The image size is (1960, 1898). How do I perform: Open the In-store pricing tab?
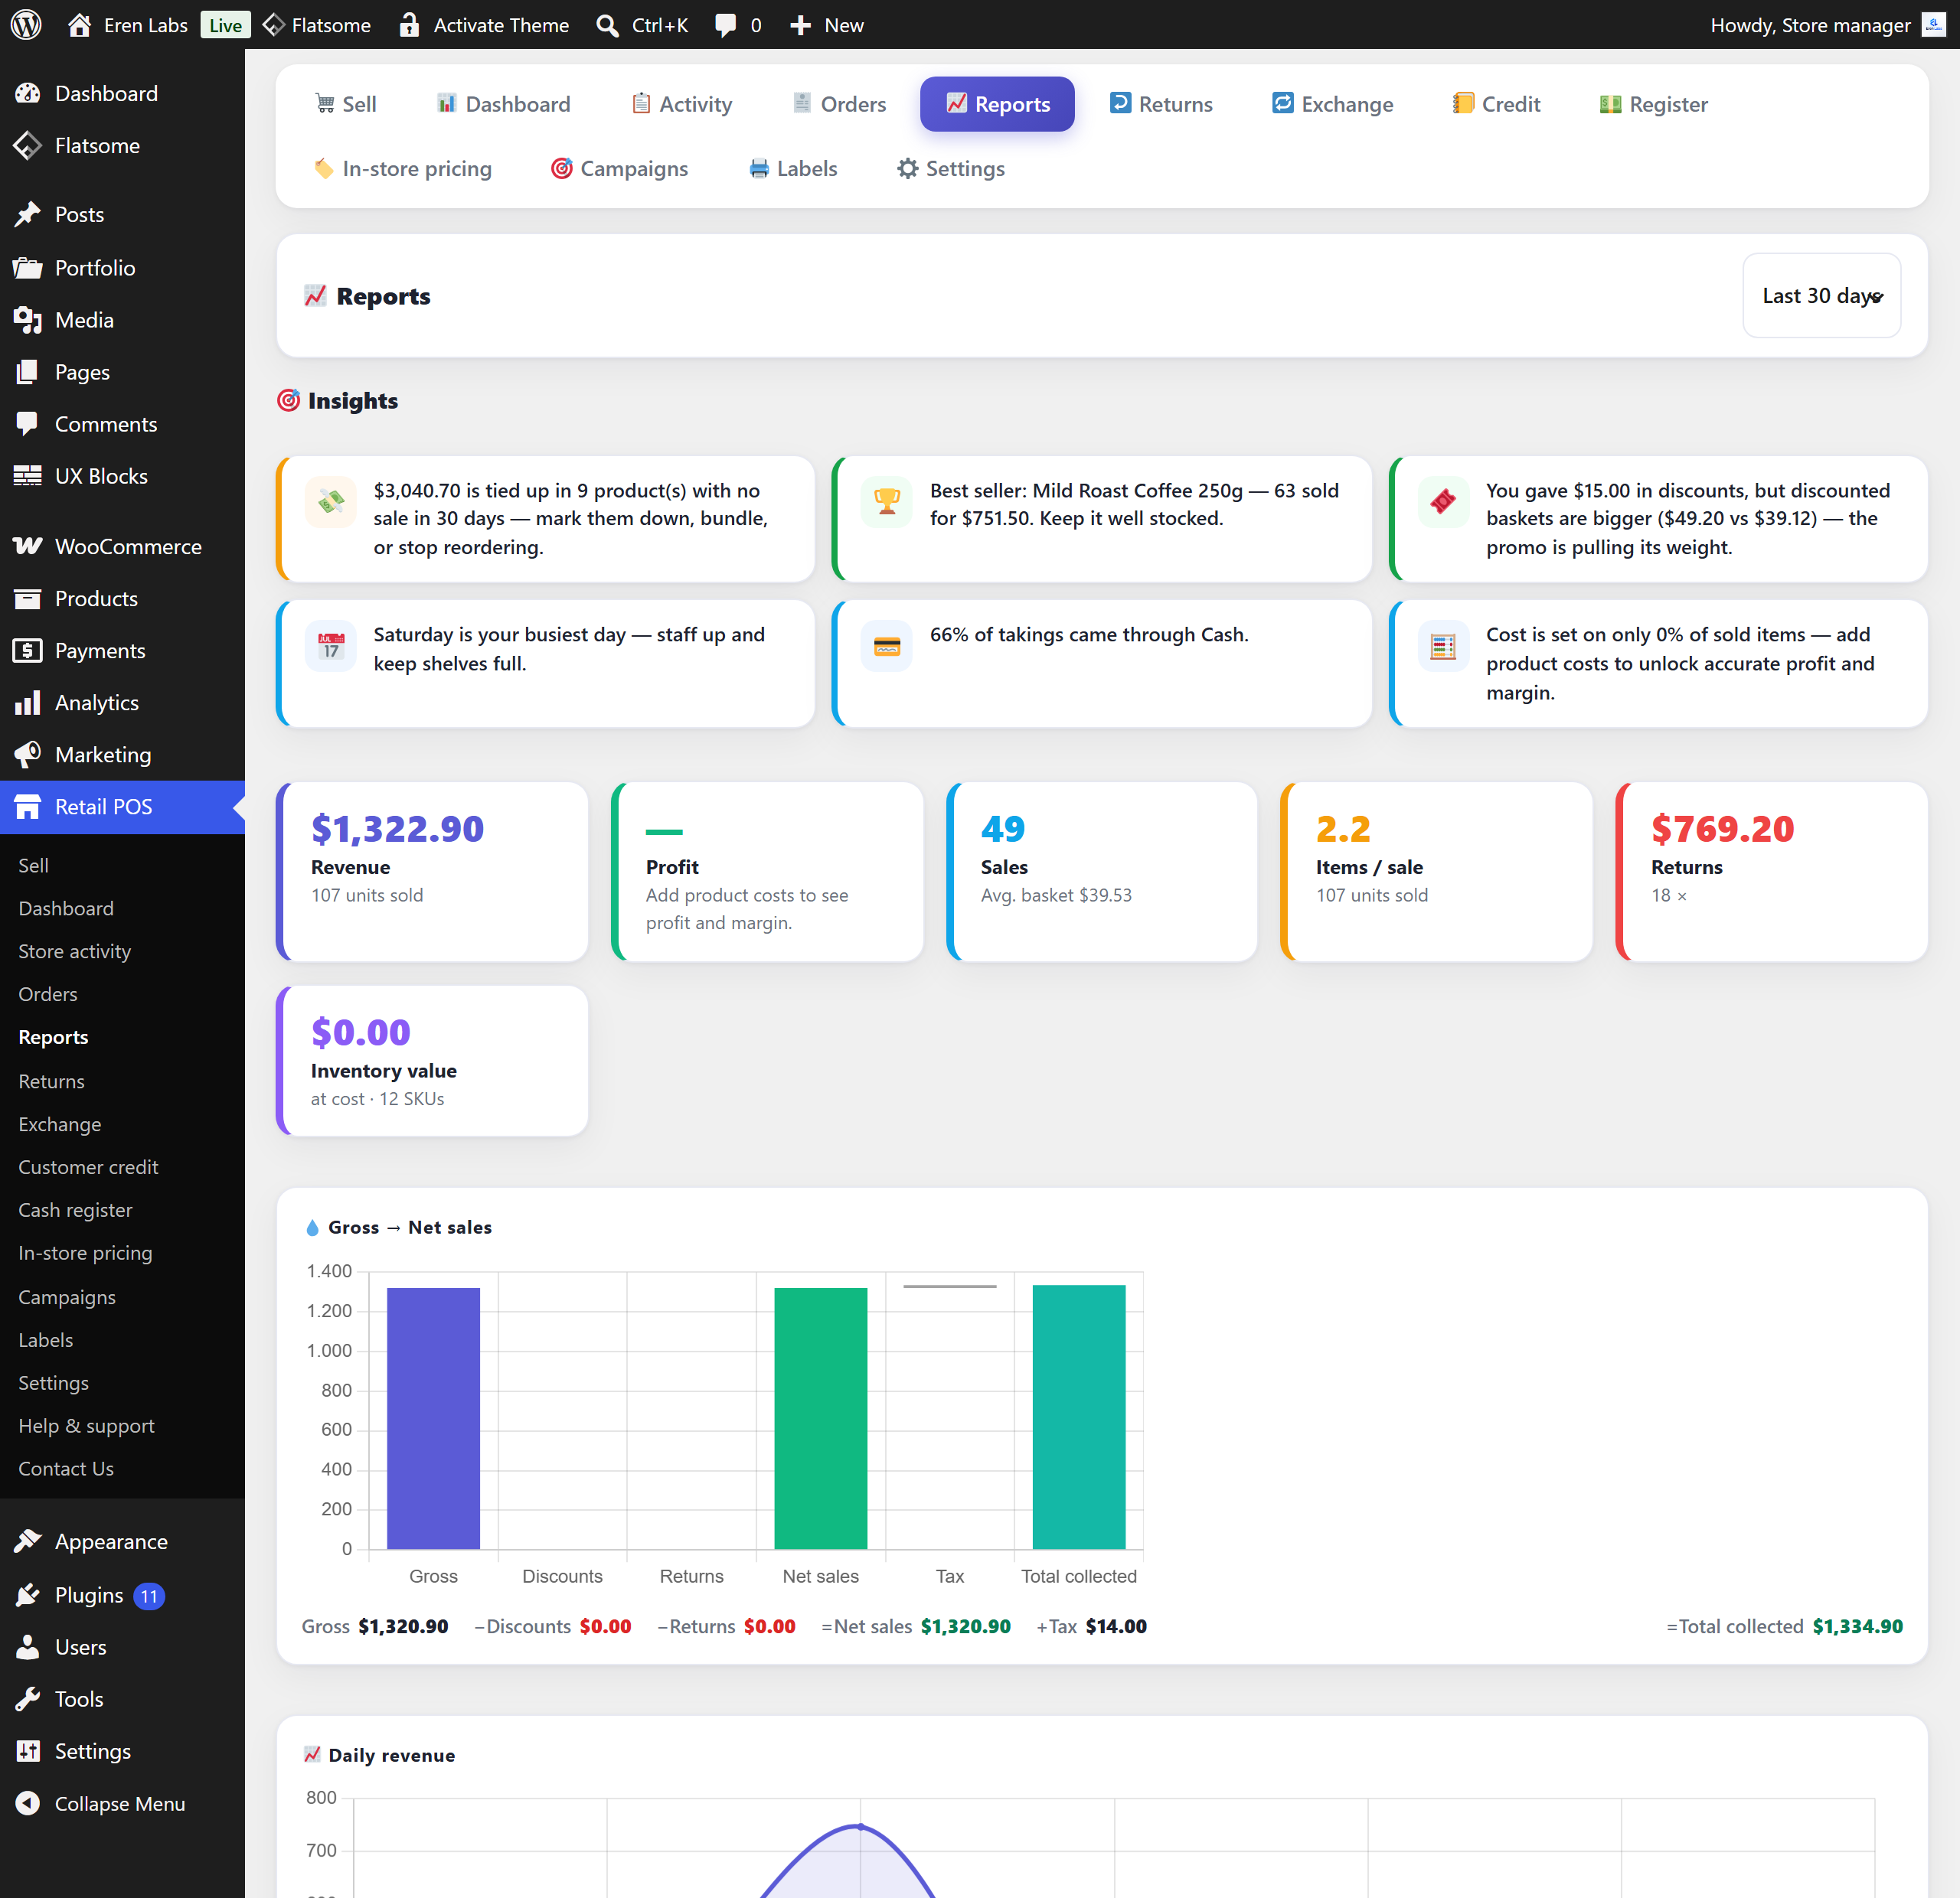(x=403, y=168)
